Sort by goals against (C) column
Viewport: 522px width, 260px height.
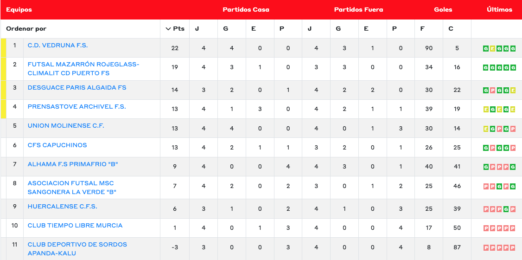click(451, 29)
